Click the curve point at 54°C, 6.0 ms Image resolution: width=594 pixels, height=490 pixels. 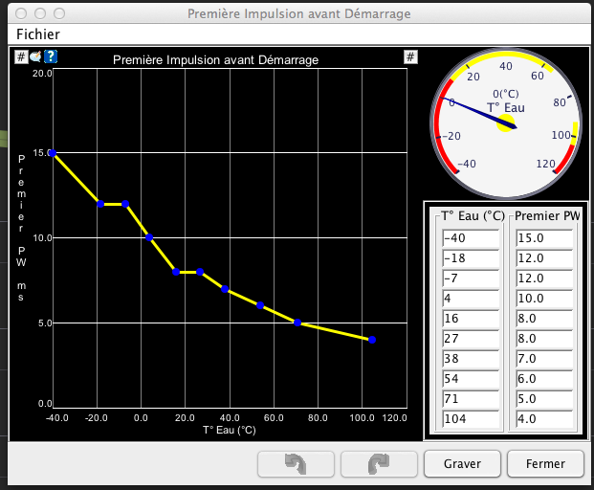pos(260,305)
